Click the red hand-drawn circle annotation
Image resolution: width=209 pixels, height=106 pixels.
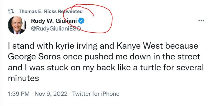[x=111, y=18]
